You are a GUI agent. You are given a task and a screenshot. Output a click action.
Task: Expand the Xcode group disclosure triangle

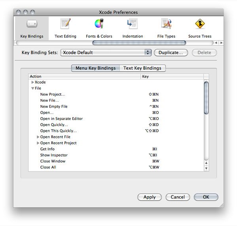[32, 82]
